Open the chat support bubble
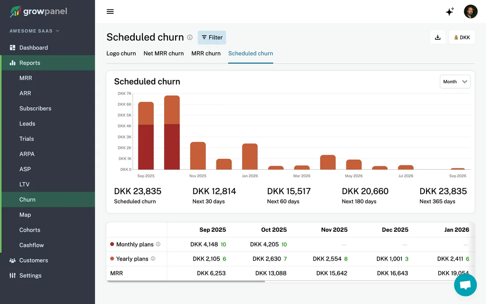This screenshot has width=486, height=304. 465,285
